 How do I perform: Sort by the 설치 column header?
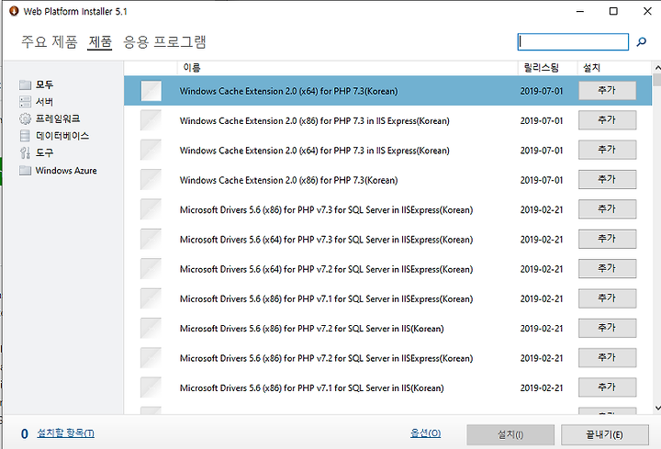coord(614,67)
